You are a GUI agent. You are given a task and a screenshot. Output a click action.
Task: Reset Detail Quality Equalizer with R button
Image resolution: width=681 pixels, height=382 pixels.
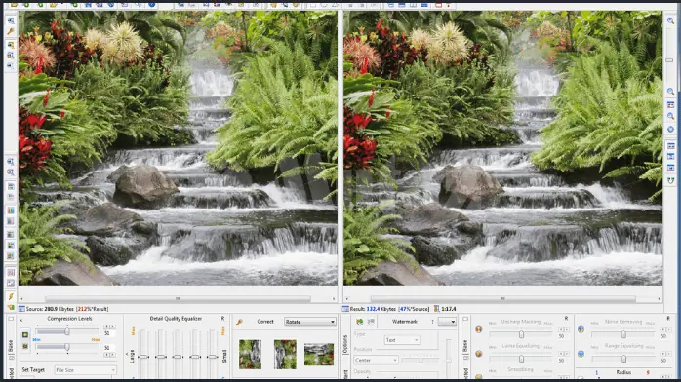(222, 319)
